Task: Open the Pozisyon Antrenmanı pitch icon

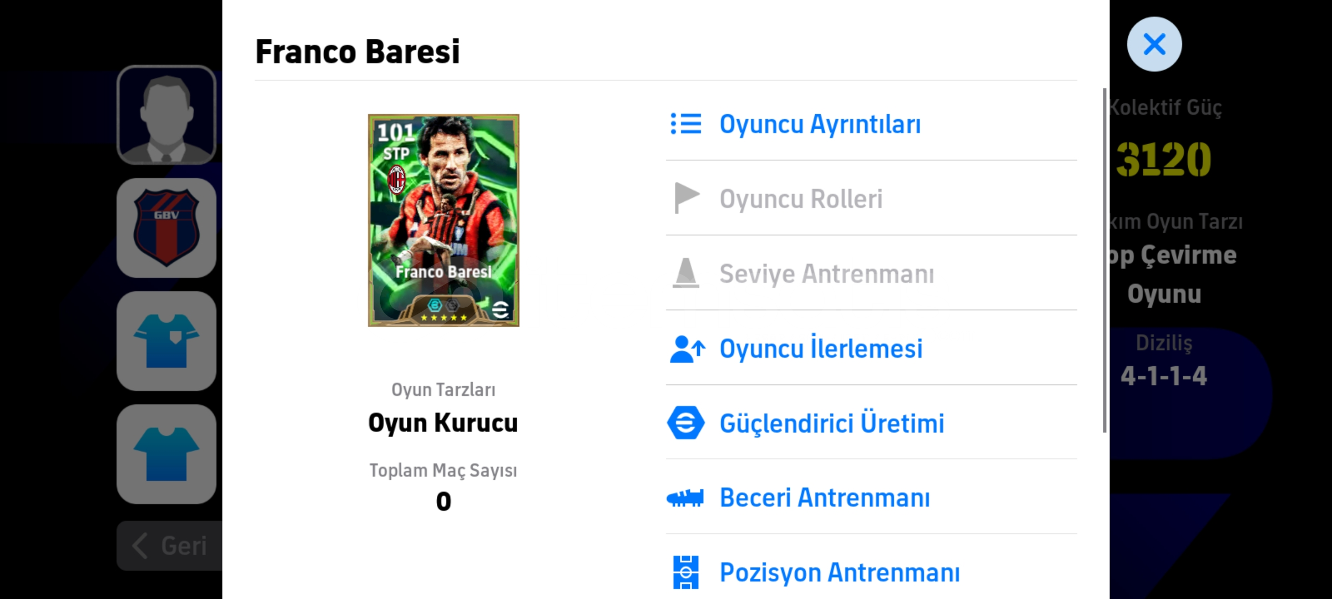Action: [686, 572]
